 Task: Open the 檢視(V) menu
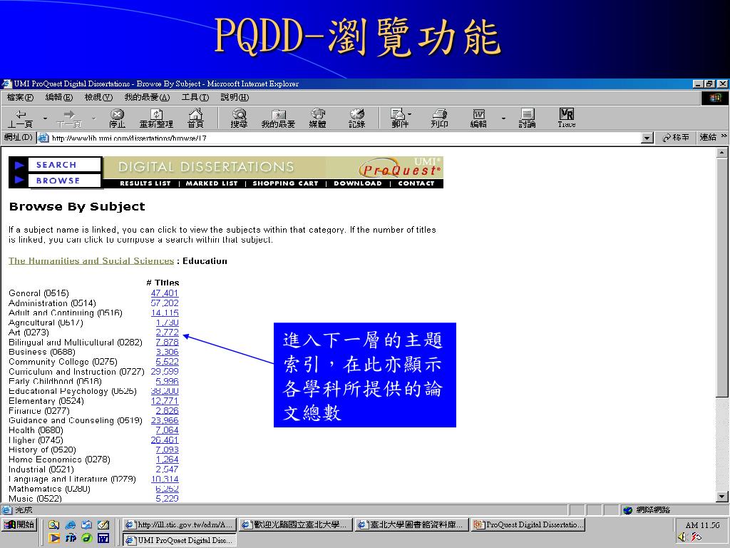(x=98, y=97)
